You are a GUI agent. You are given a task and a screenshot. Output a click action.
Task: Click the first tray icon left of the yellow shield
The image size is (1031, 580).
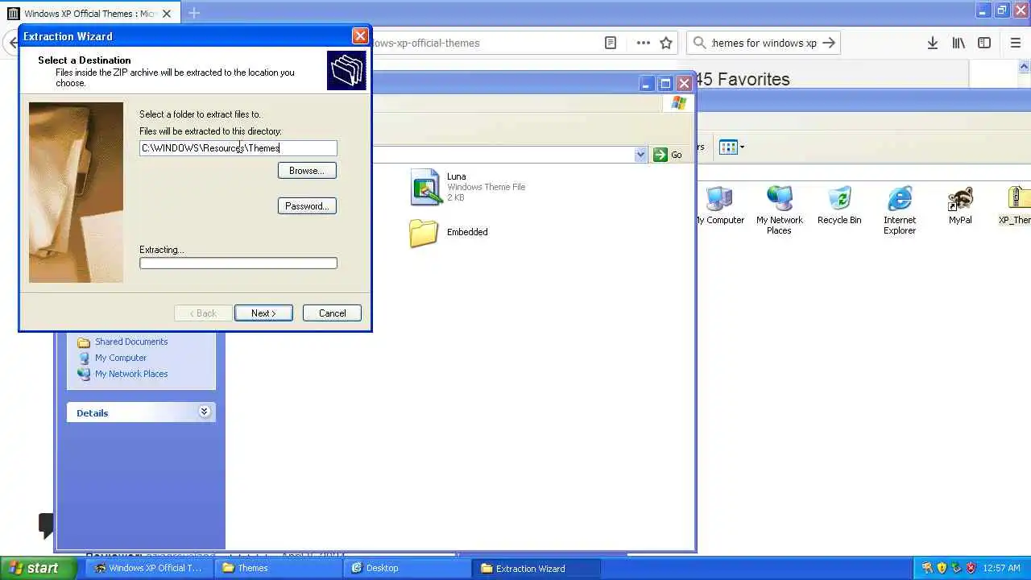927,568
